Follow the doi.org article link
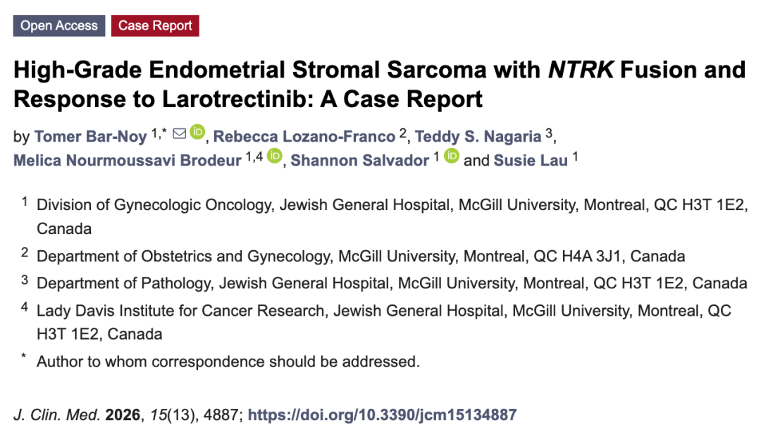761x425 pixels. (x=382, y=415)
